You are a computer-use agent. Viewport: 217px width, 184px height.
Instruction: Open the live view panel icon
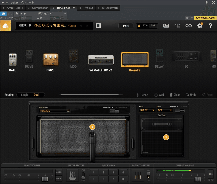[166, 26]
